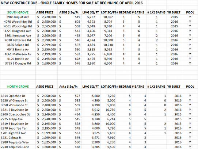198x149 pixels.
Task: Select the SOUTH GROVE header cell
Action: click(x=18, y=12)
